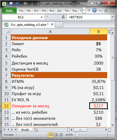117x140 pixels.
Task: Open the Файл tab
Action: coord(9,11)
